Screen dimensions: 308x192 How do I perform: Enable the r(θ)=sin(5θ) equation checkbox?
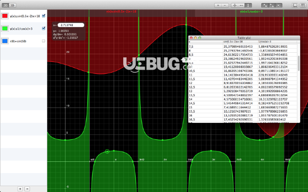click(x=44, y=41)
